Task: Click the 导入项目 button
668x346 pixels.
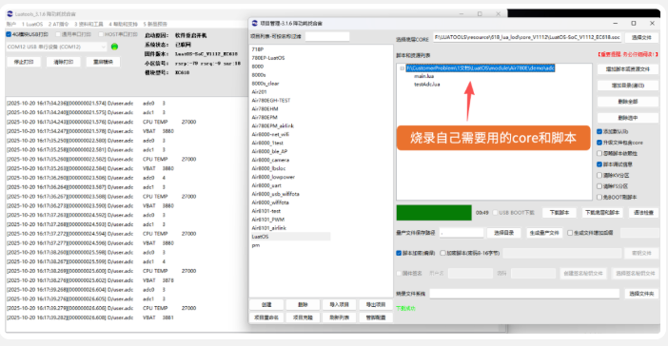Action: tap(339, 305)
